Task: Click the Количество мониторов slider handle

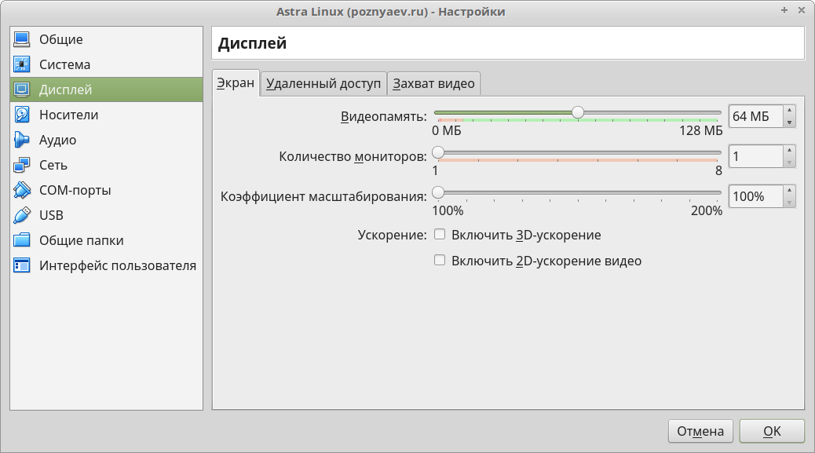Action: tap(438, 152)
